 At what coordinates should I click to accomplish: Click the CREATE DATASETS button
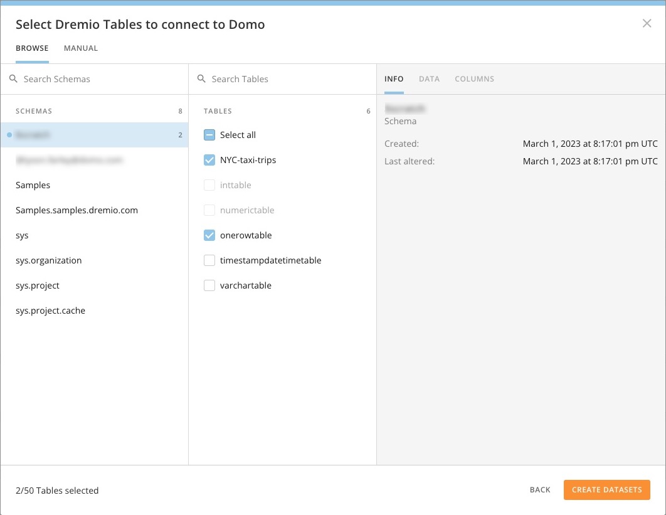(x=606, y=490)
